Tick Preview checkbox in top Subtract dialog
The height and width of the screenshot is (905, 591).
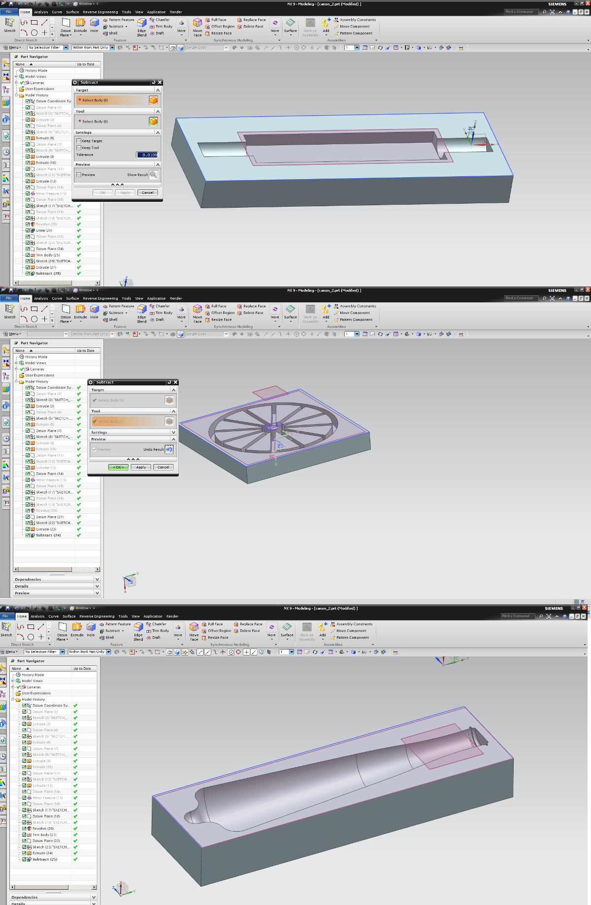[x=79, y=175]
